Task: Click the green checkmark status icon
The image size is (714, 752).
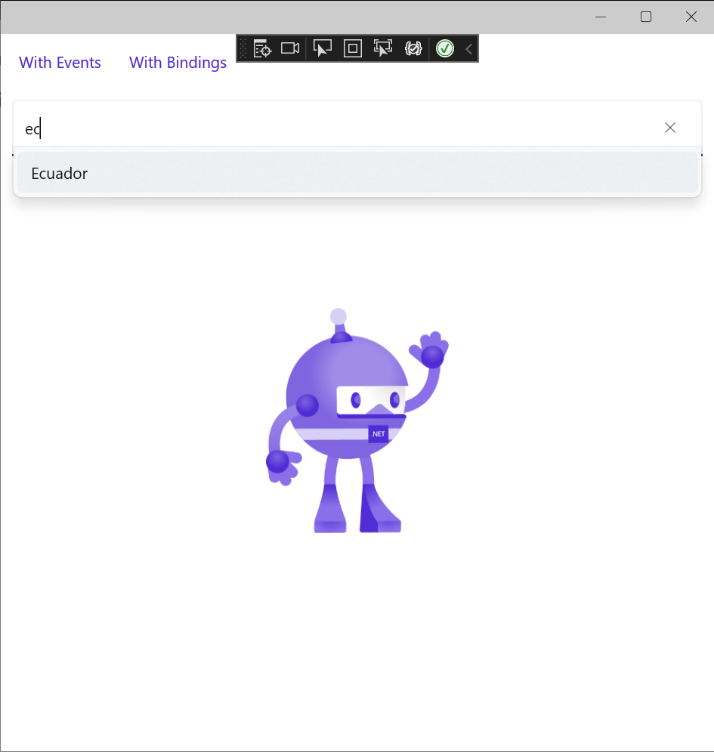Action: point(445,48)
